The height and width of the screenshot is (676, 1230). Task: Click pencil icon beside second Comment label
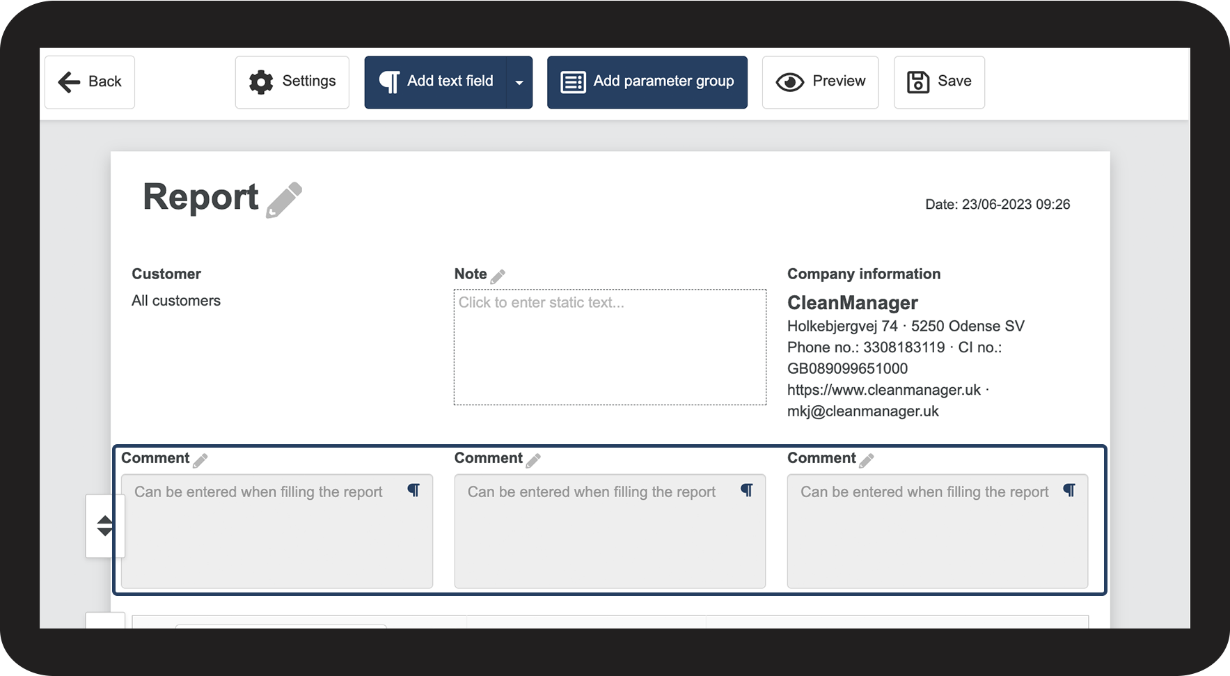tap(533, 460)
